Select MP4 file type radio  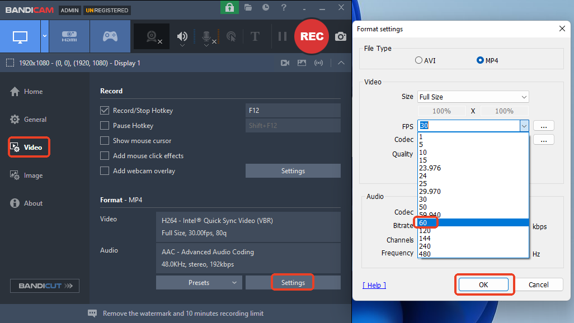coord(480,60)
